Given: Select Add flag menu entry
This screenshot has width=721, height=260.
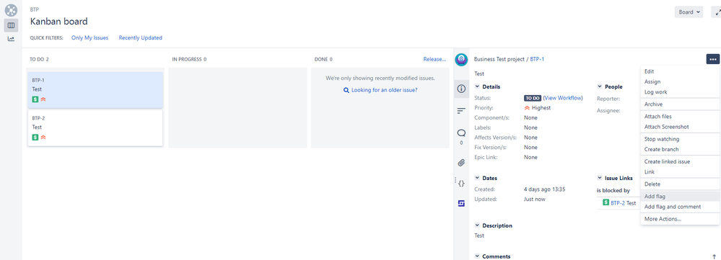Looking at the screenshot, I should (680, 197).
